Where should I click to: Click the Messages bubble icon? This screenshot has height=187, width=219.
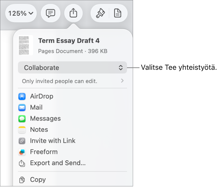(22, 119)
